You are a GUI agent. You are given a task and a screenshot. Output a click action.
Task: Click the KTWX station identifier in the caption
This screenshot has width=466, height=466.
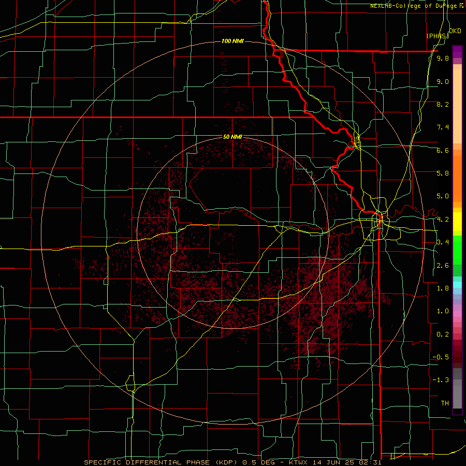click(x=299, y=462)
